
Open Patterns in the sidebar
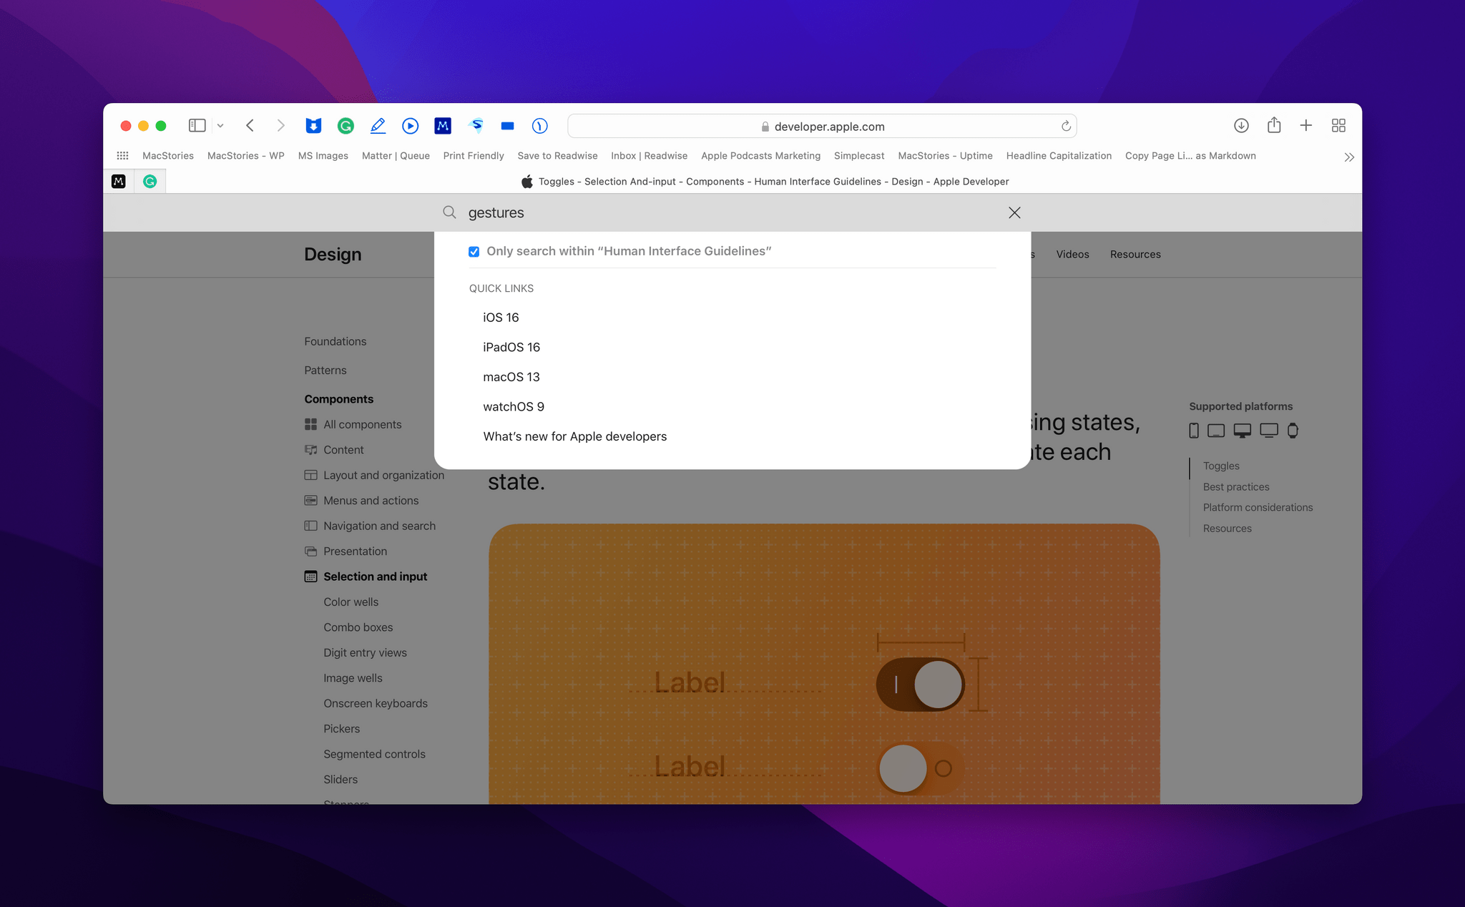click(x=325, y=371)
